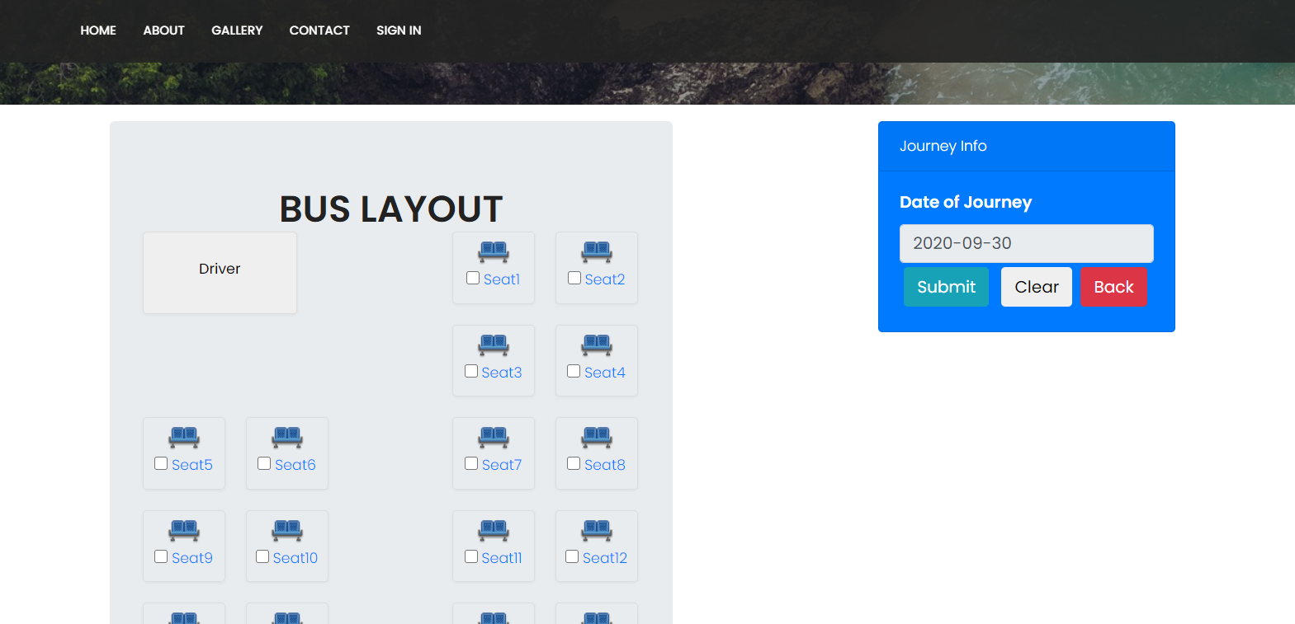Click the seat icon above Seat1
This screenshot has width=1295, height=624.
494,252
